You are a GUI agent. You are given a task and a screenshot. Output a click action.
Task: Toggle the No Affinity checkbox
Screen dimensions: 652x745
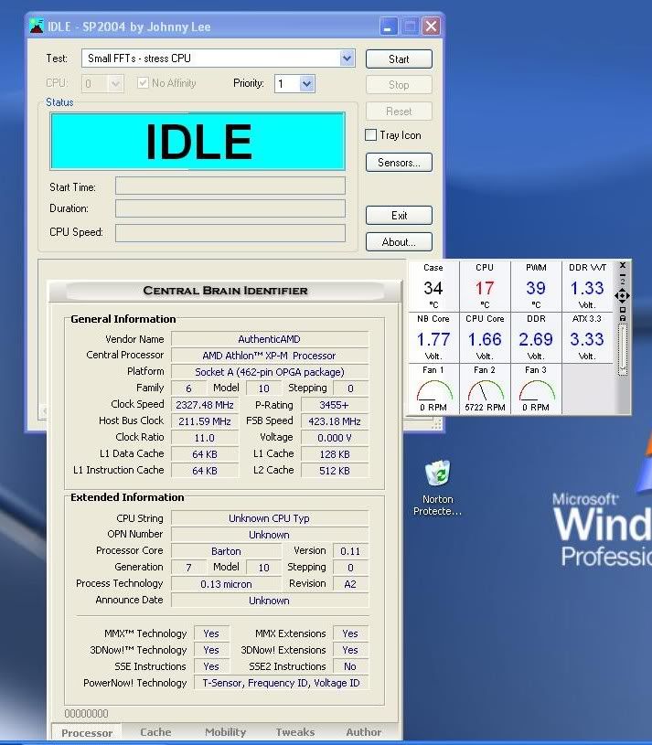pyautogui.click(x=143, y=83)
